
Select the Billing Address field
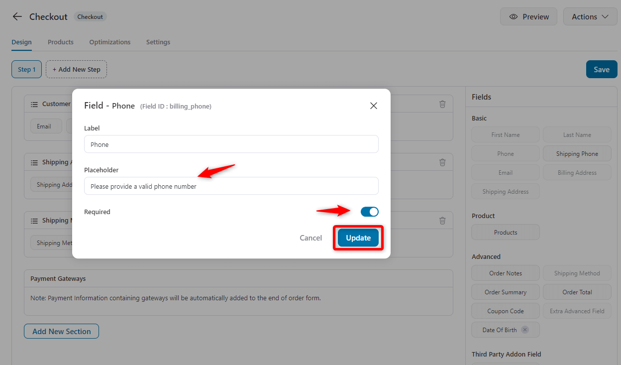coord(577,173)
